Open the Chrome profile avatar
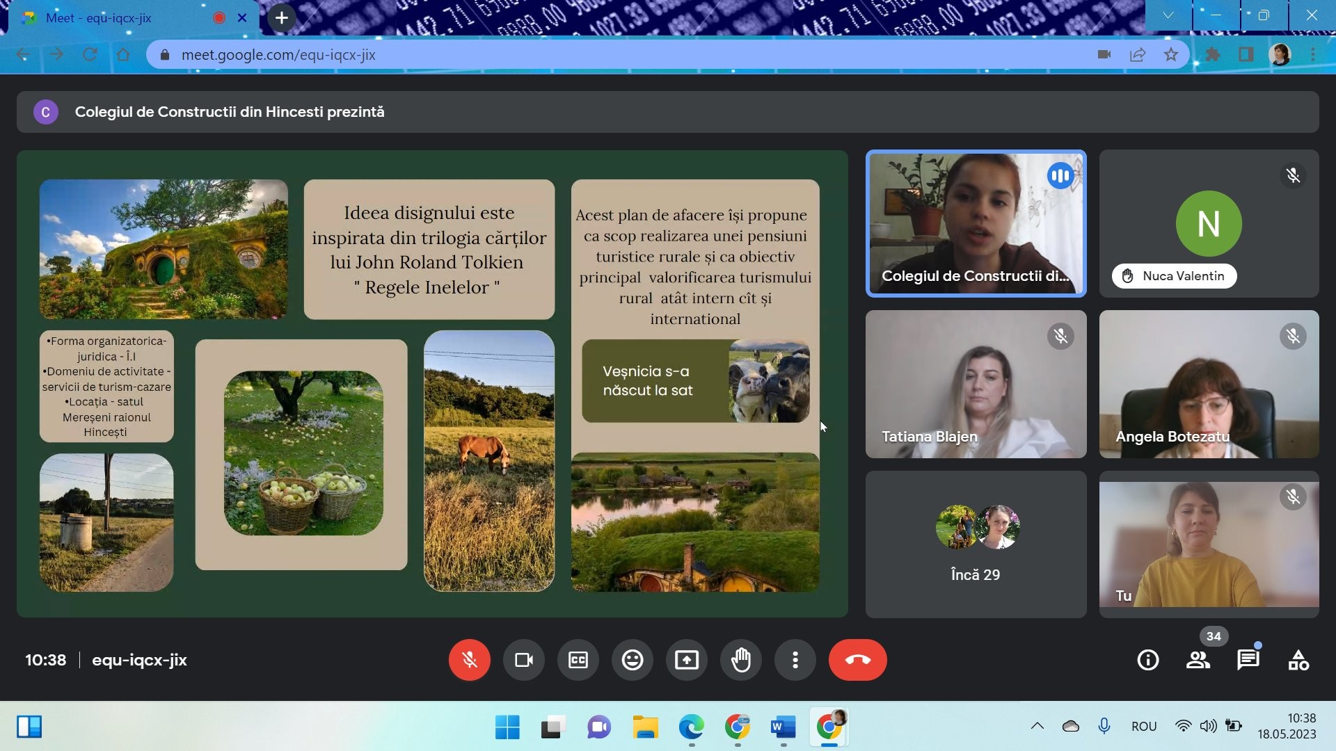This screenshot has width=1336, height=751. point(1280,55)
